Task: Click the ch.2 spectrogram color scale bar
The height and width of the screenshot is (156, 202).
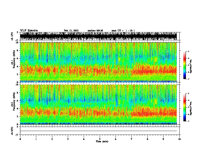Action: click(x=184, y=107)
